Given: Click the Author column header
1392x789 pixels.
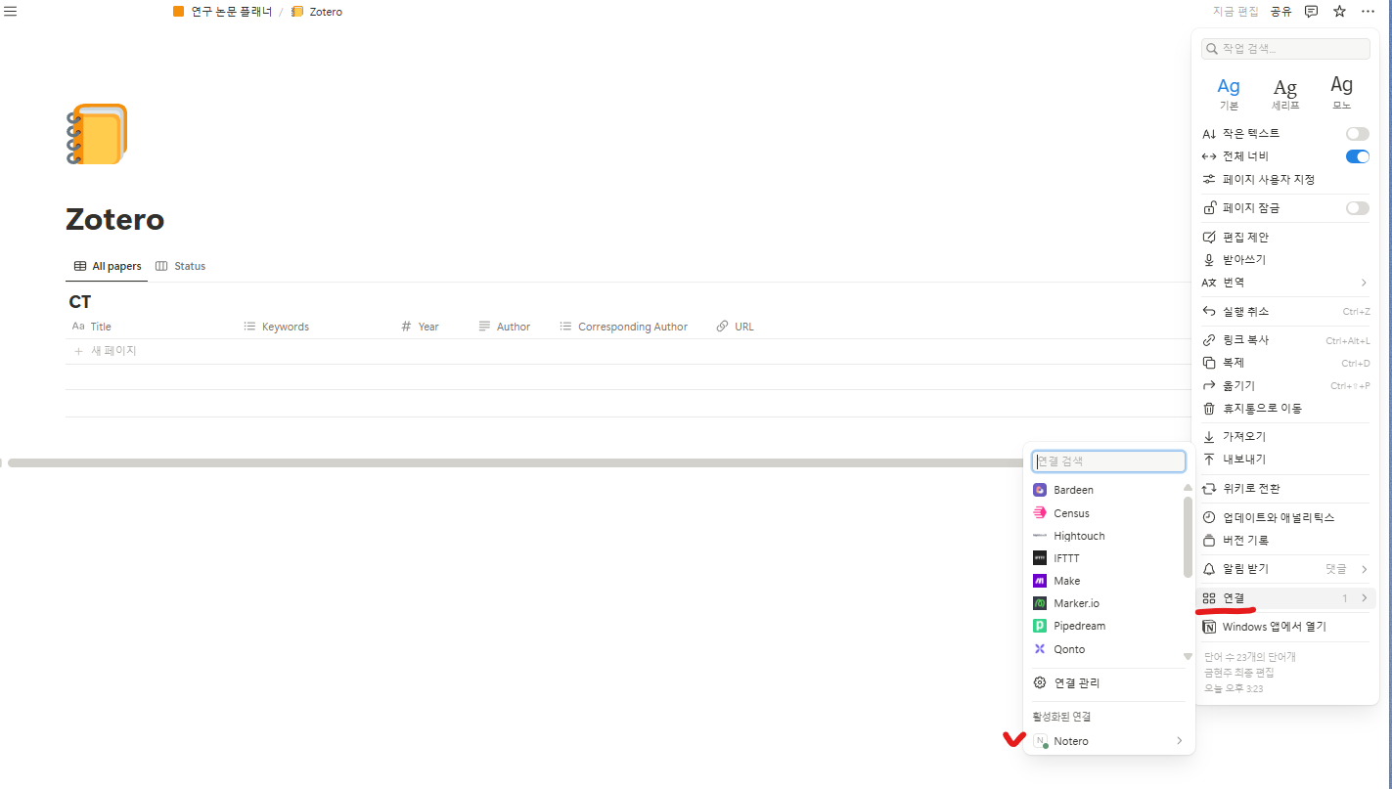Looking at the screenshot, I should click(505, 327).
